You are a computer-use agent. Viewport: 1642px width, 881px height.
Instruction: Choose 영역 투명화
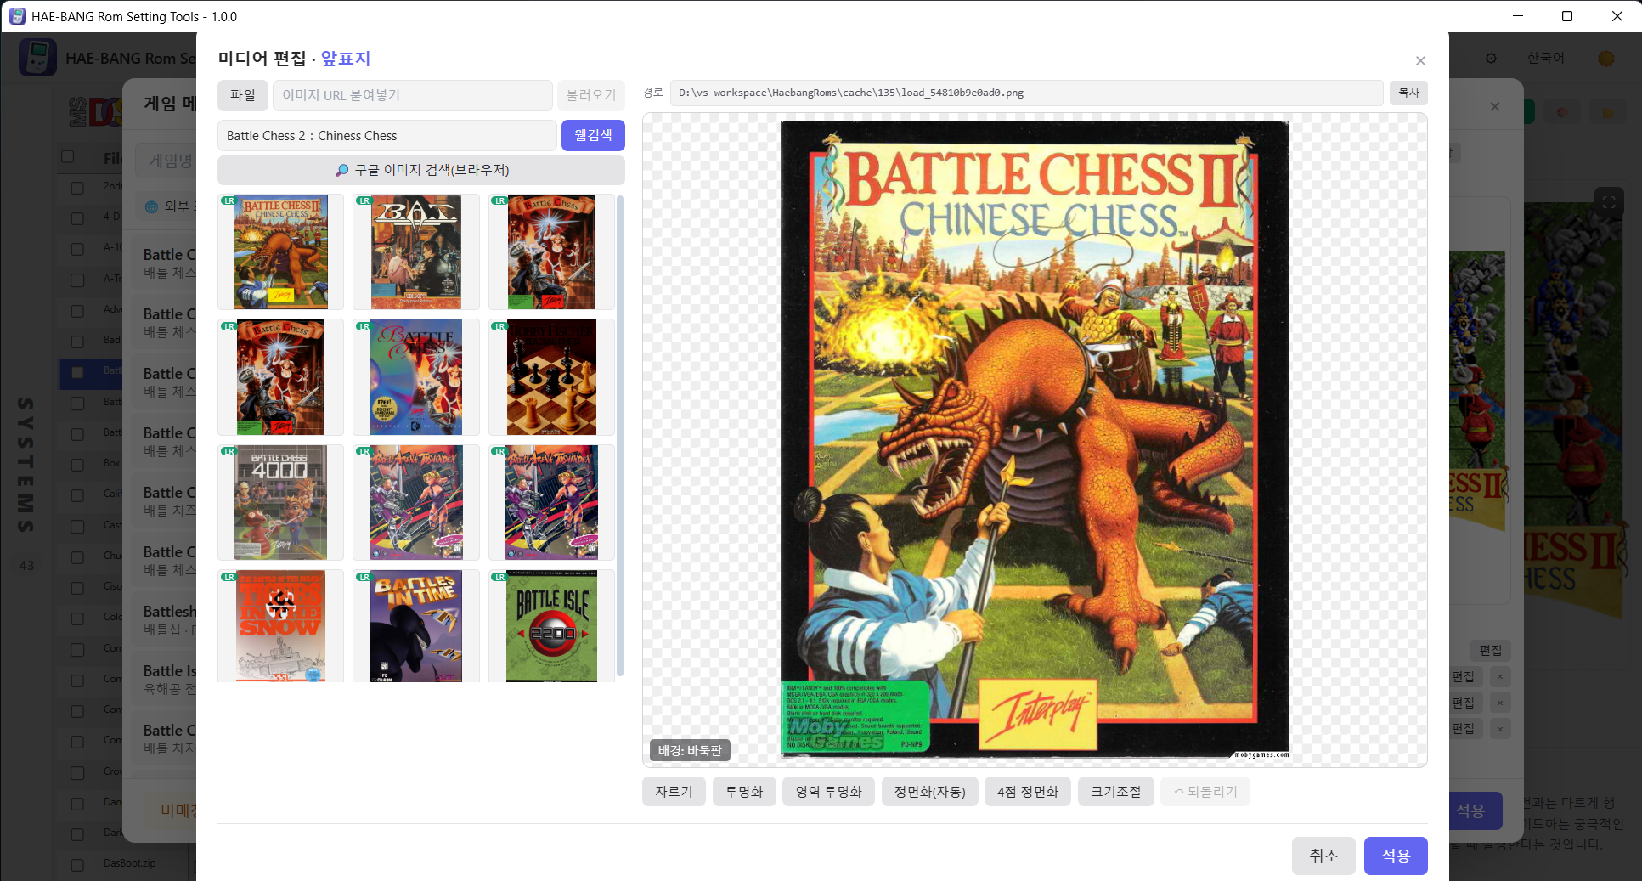point(829,792)
